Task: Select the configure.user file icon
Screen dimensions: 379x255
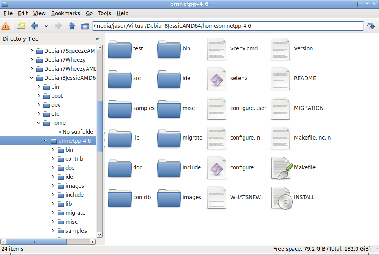Action: click(x=217, y=108)
